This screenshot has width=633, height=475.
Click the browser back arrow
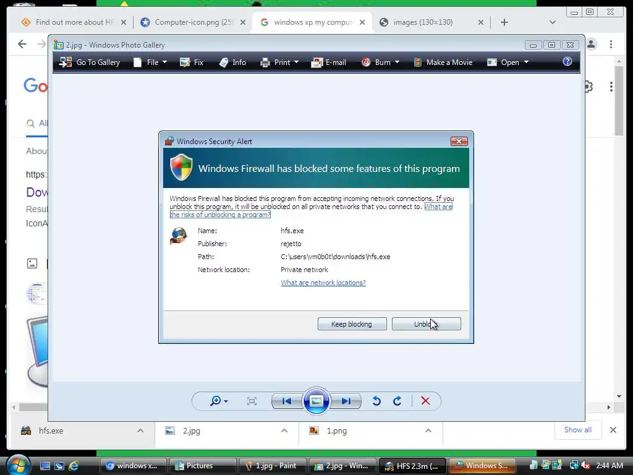tap(22, 44)
